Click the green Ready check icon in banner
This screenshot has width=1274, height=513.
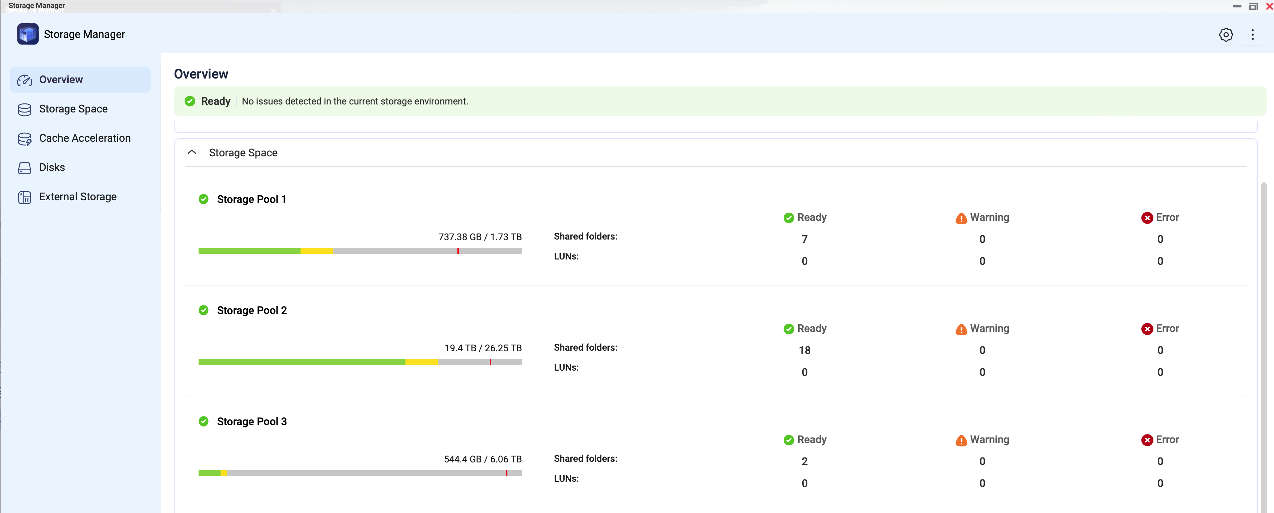[190, 101]
